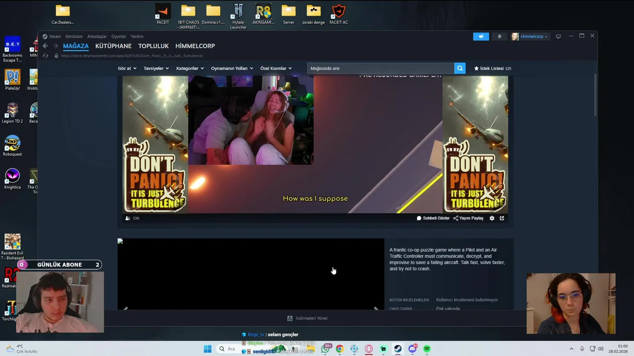
Task: Click the left Don't Panic banner image
Action: (155, 144)
